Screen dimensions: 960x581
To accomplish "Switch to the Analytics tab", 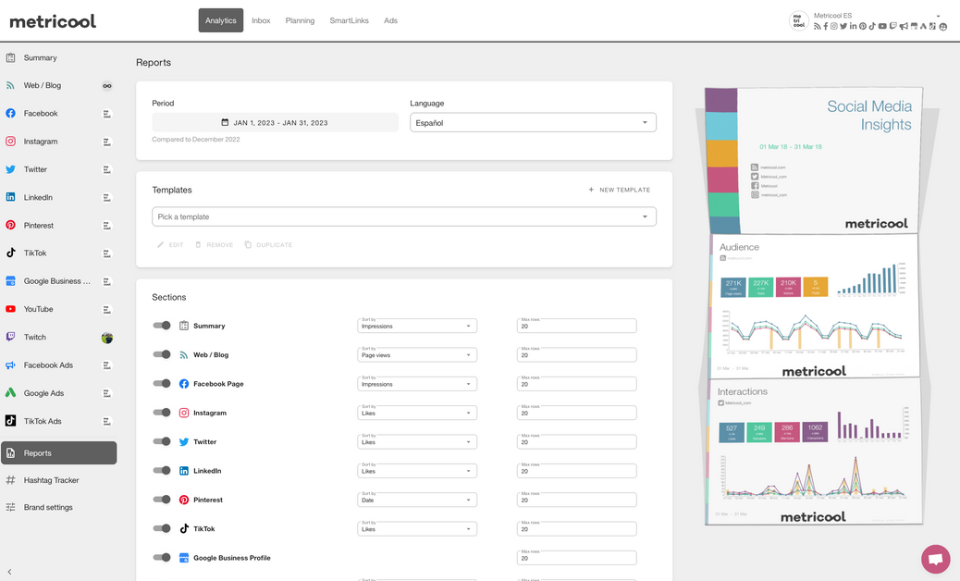I will pyautogui.click(x=220, y=20).
